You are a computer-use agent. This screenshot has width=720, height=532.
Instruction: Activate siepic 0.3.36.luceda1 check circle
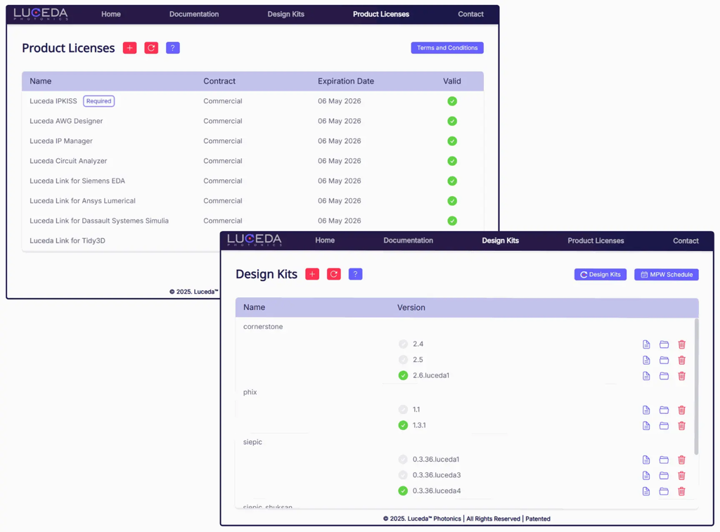pyautogui.click(x=403, y=459)
